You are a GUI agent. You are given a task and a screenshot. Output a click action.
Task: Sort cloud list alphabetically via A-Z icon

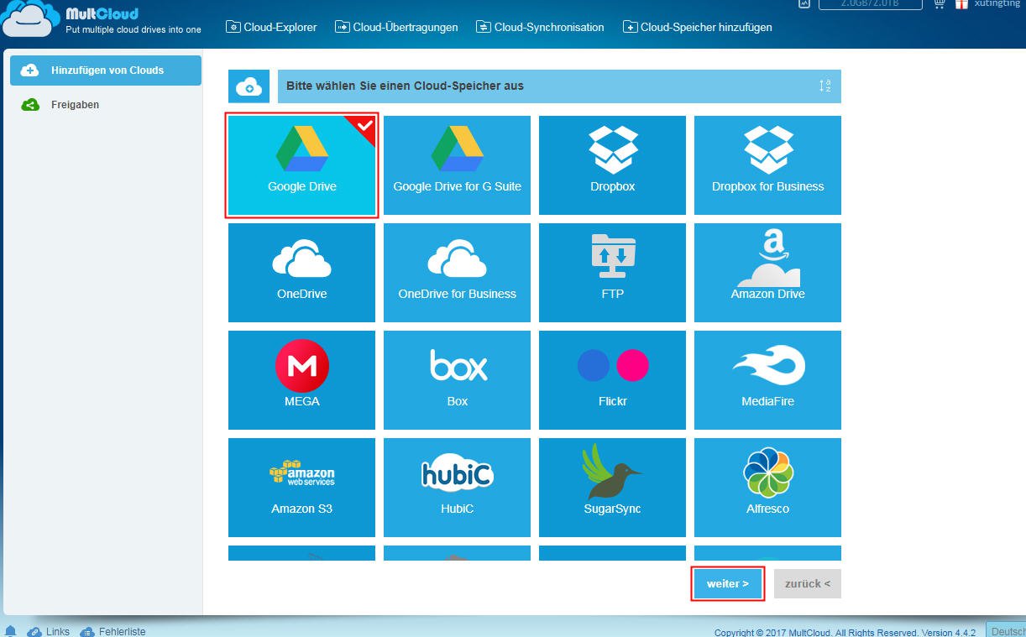coord(825,86)
